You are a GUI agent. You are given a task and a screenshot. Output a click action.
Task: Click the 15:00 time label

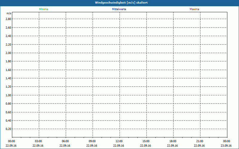click(x=146, y=141)
